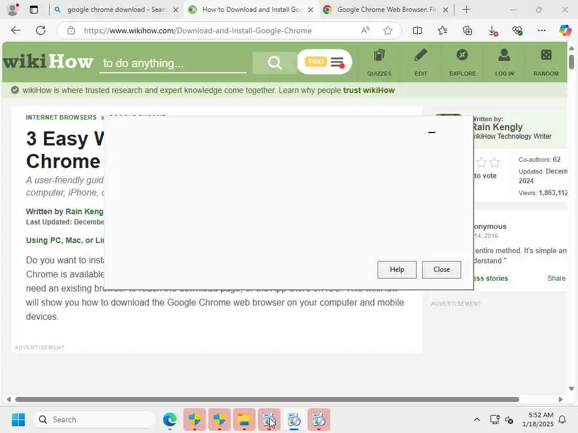The height and width of the screenshot is (433, 578).
Task: Click the Close button in dialog
Action: point(441,269)
